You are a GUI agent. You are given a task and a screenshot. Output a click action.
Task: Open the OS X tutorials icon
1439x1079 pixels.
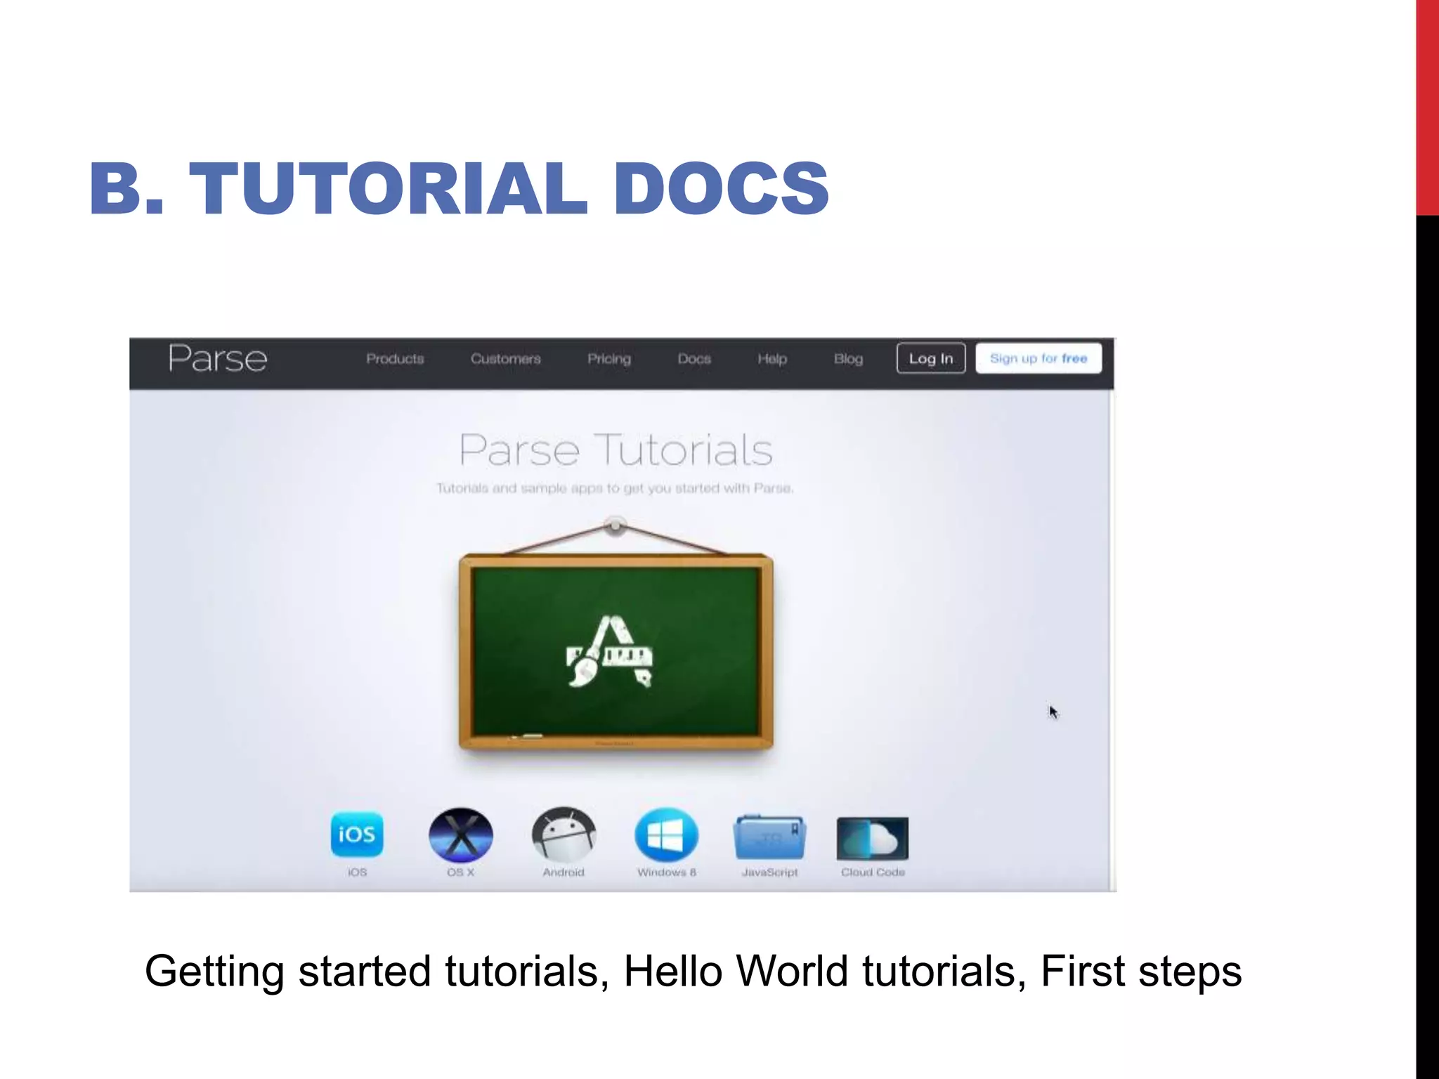[x=461, y=835]
